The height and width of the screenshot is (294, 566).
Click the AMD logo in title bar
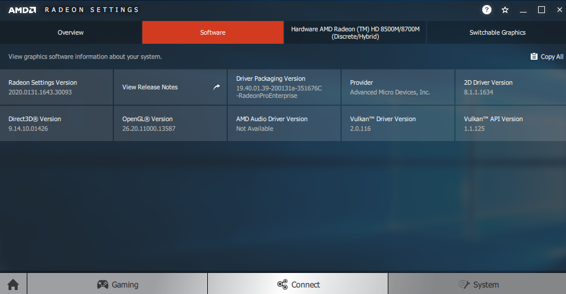tap(22, 10)
